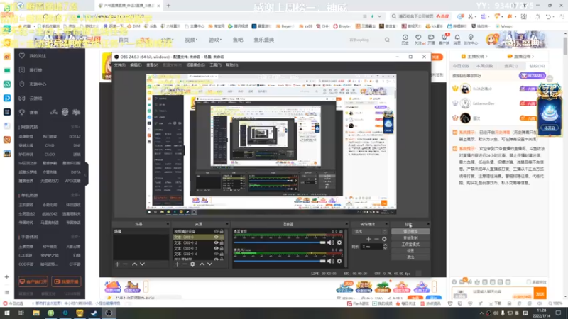Viewport: 568px width, 319px height.
Task: Open the OBS 工具(T) menu
Action: 215,65
